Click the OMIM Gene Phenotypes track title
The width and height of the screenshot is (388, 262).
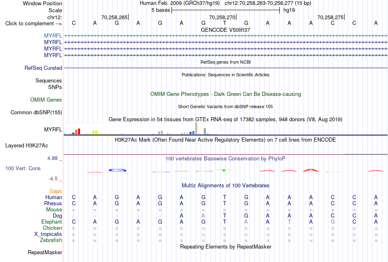pyautogui.click(x=225, y=94)
